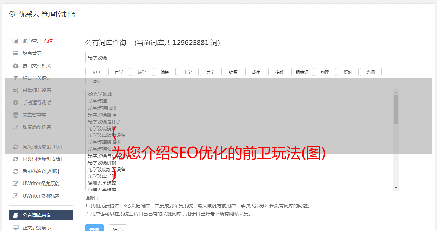
Task: Select the 同义词伪原创[1版] refresh icon
Action: pos(15,147)
